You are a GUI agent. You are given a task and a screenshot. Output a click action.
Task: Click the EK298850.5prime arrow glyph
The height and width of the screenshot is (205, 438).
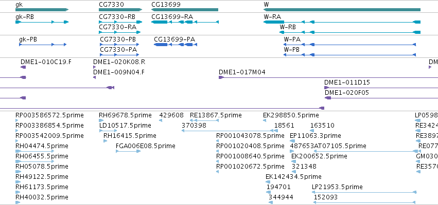[265, 120]
